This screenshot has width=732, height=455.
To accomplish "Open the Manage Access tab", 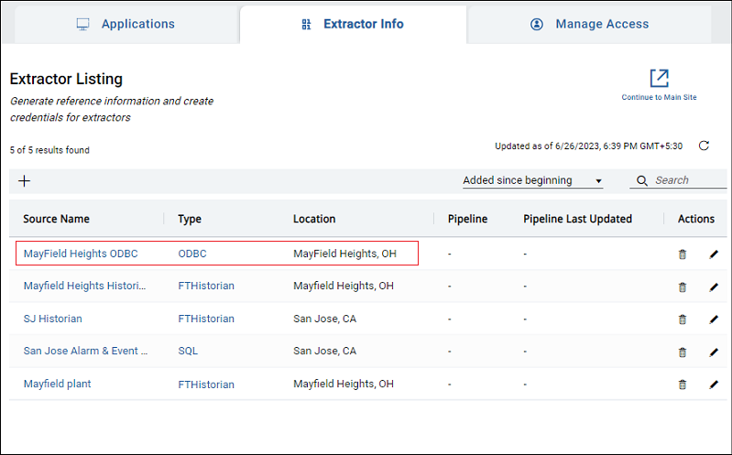I will click(590, 25).
